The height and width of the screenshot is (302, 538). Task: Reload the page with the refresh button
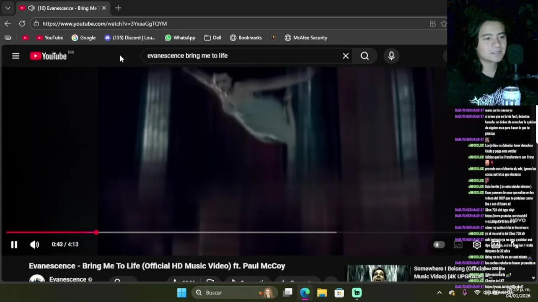(22, 23)
